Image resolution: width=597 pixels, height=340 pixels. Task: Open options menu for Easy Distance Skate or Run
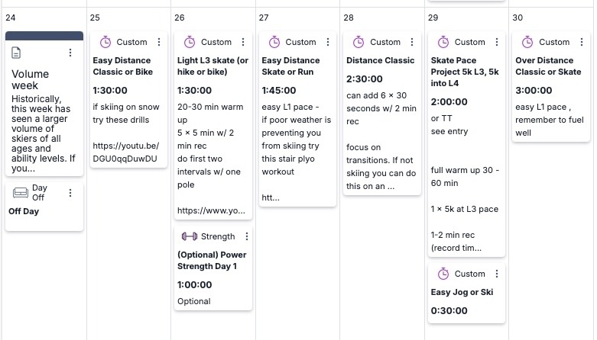click(x=328, y=42)
